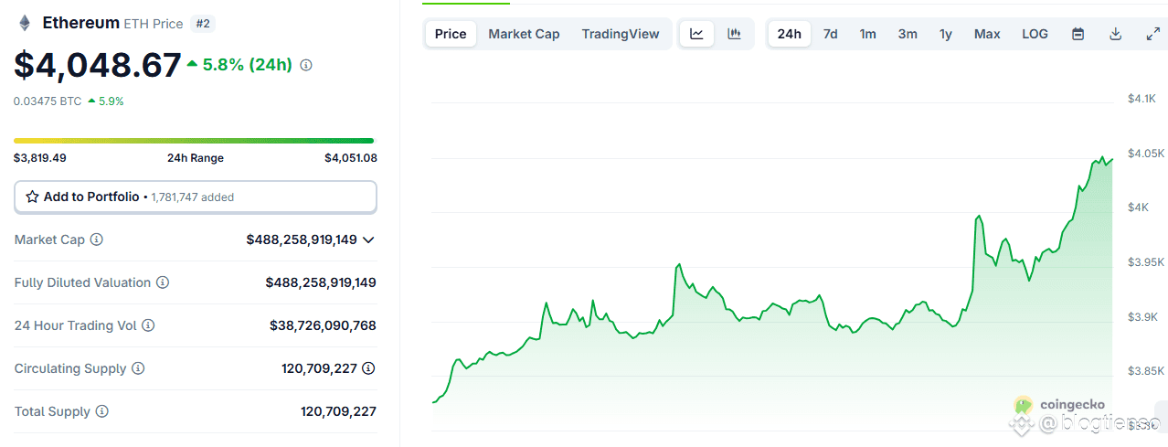Expand Market Cap details chevron
Viewport: 1168px width, 447px height.
pos(368,239)
